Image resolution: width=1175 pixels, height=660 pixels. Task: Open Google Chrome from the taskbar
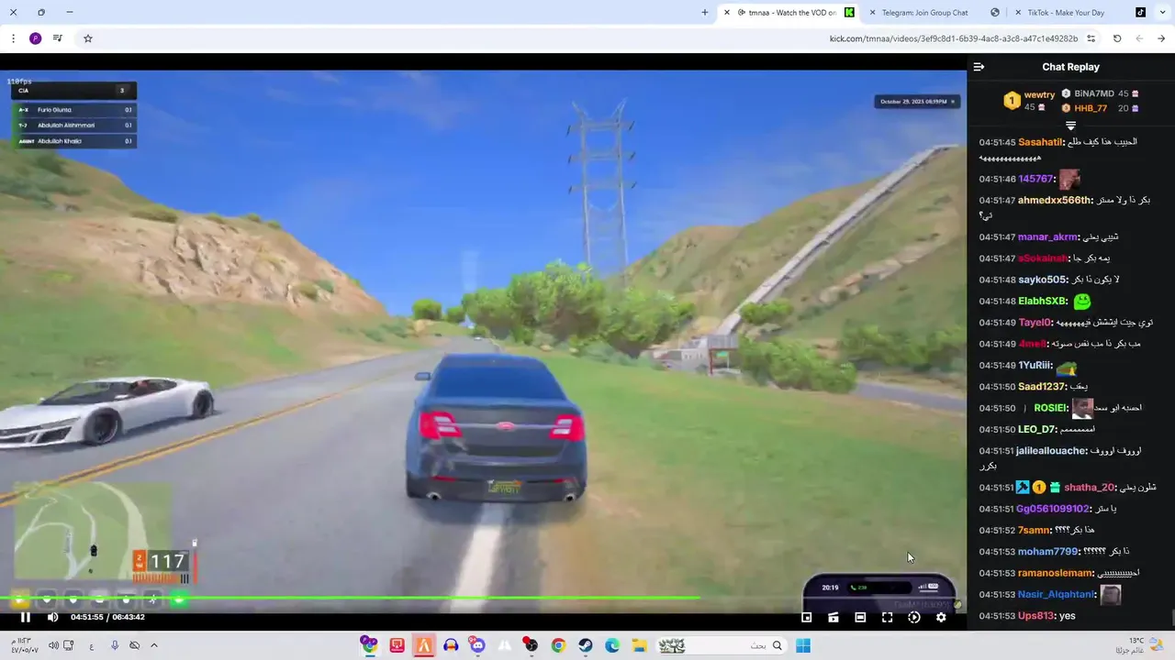tap(558, 645)
